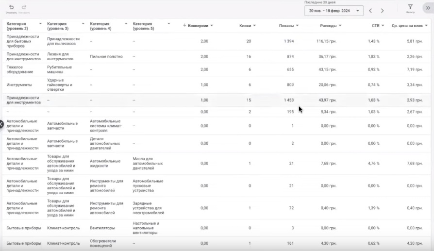Go to previous date period arrow
This screenshot has width=434, height=251.
click(x=370, y=11)
